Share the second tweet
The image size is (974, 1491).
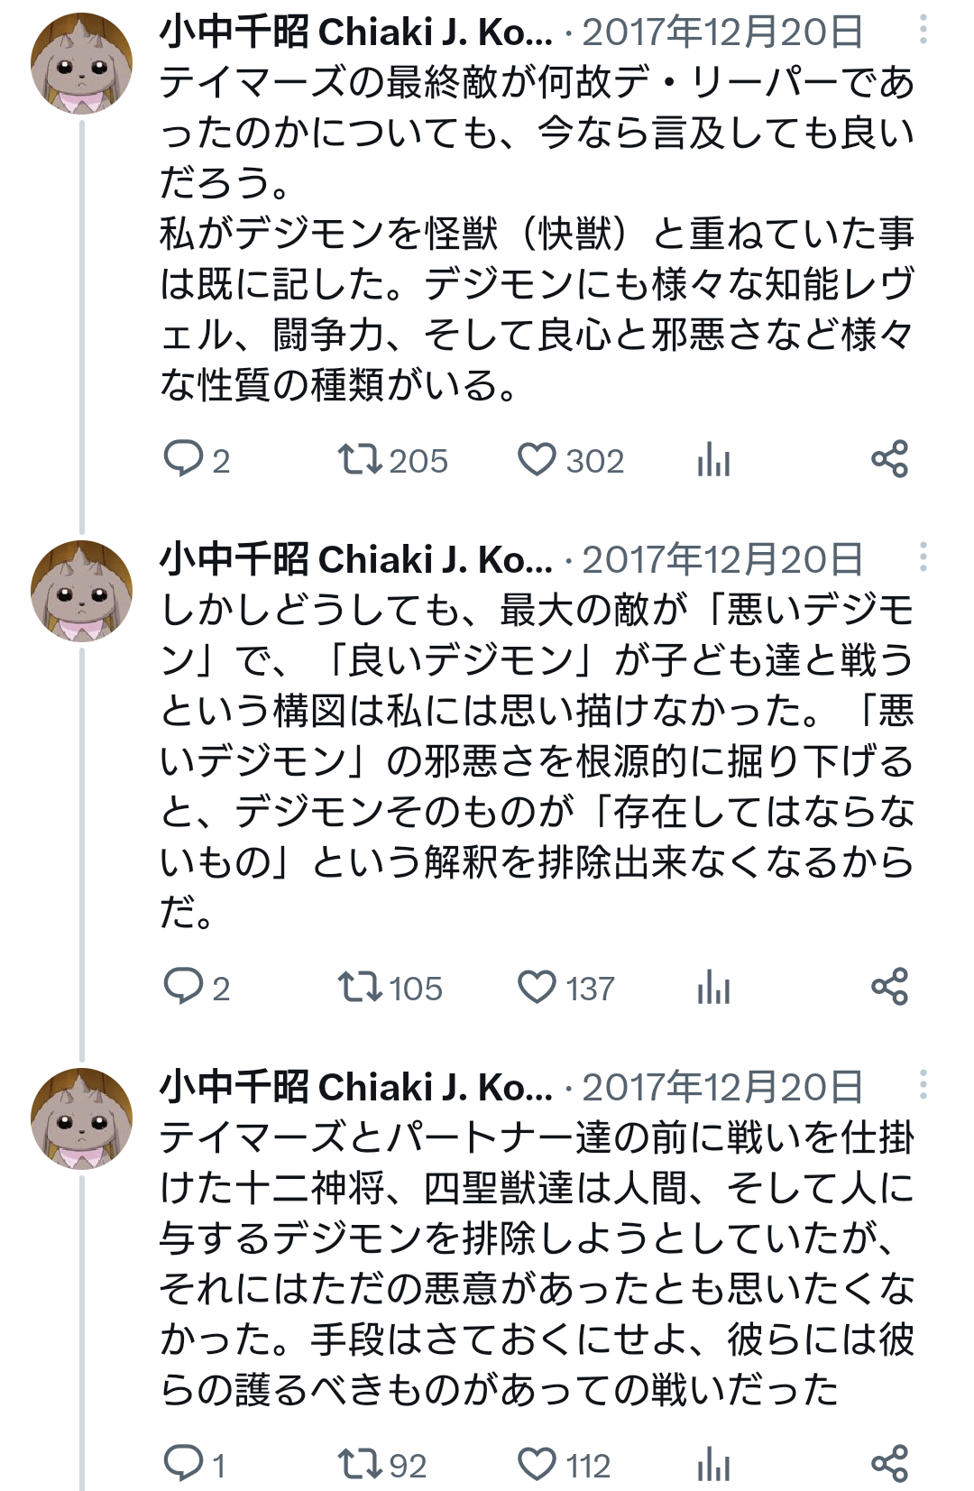pyautogui.click(x=889, y=986)
